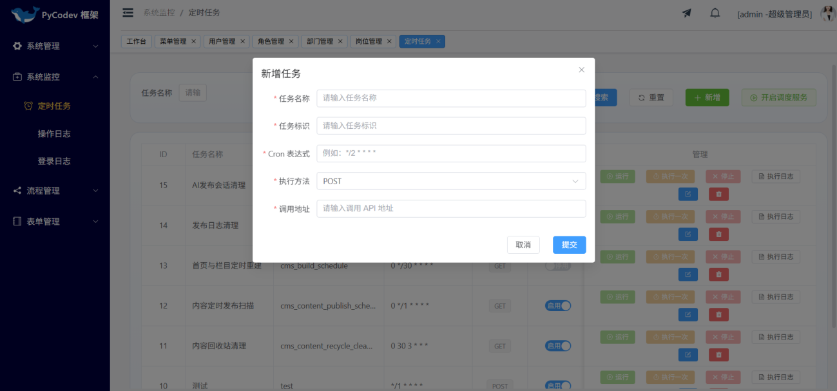
Task: Close the 定时任务 tab
Action: (439, 41)
